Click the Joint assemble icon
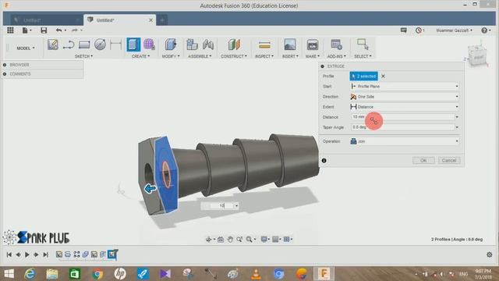The image size is (499, 281). point(208,44)
